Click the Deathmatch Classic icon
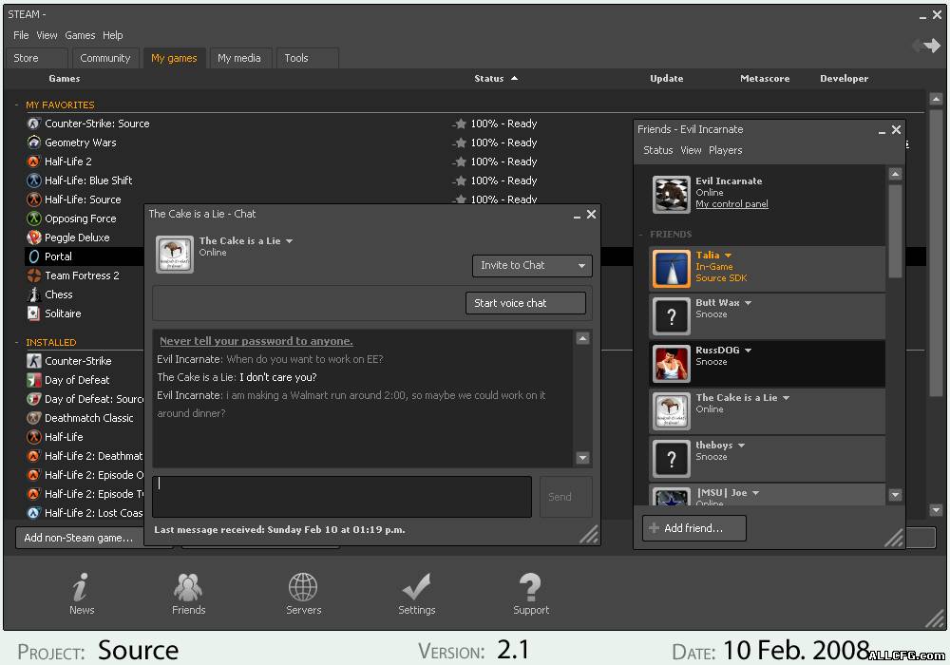 (x=34, y=418)
